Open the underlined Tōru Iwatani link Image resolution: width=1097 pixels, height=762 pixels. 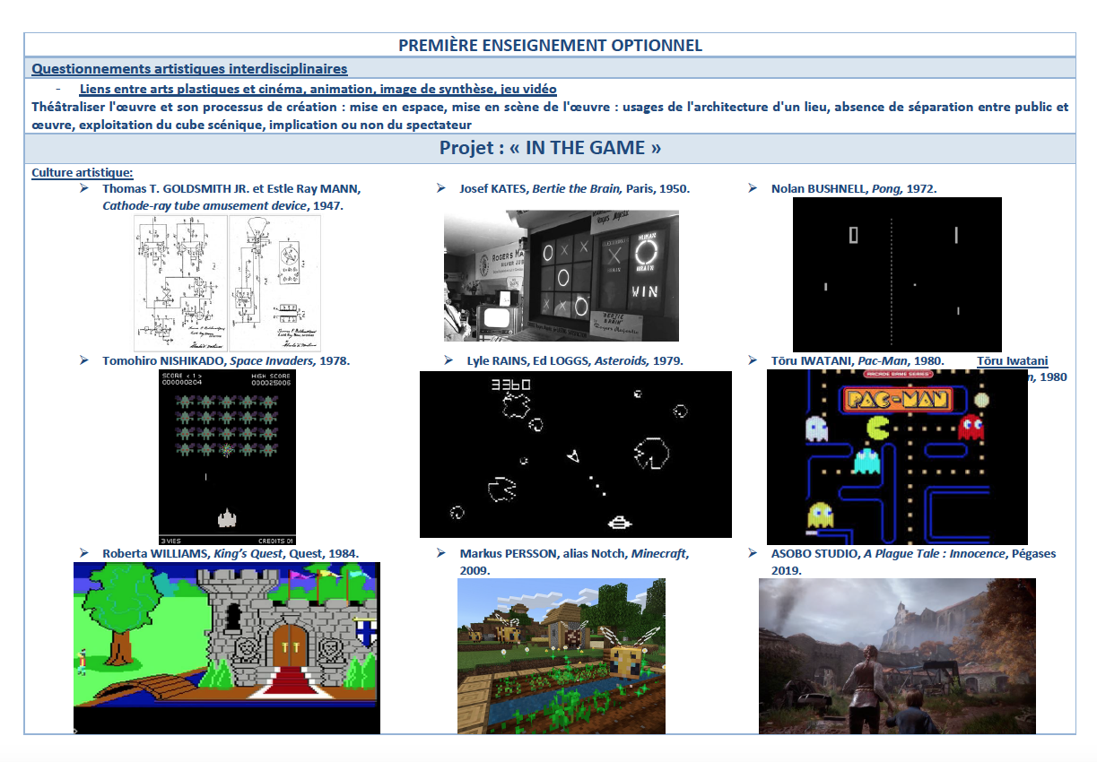pos(1011,361)
